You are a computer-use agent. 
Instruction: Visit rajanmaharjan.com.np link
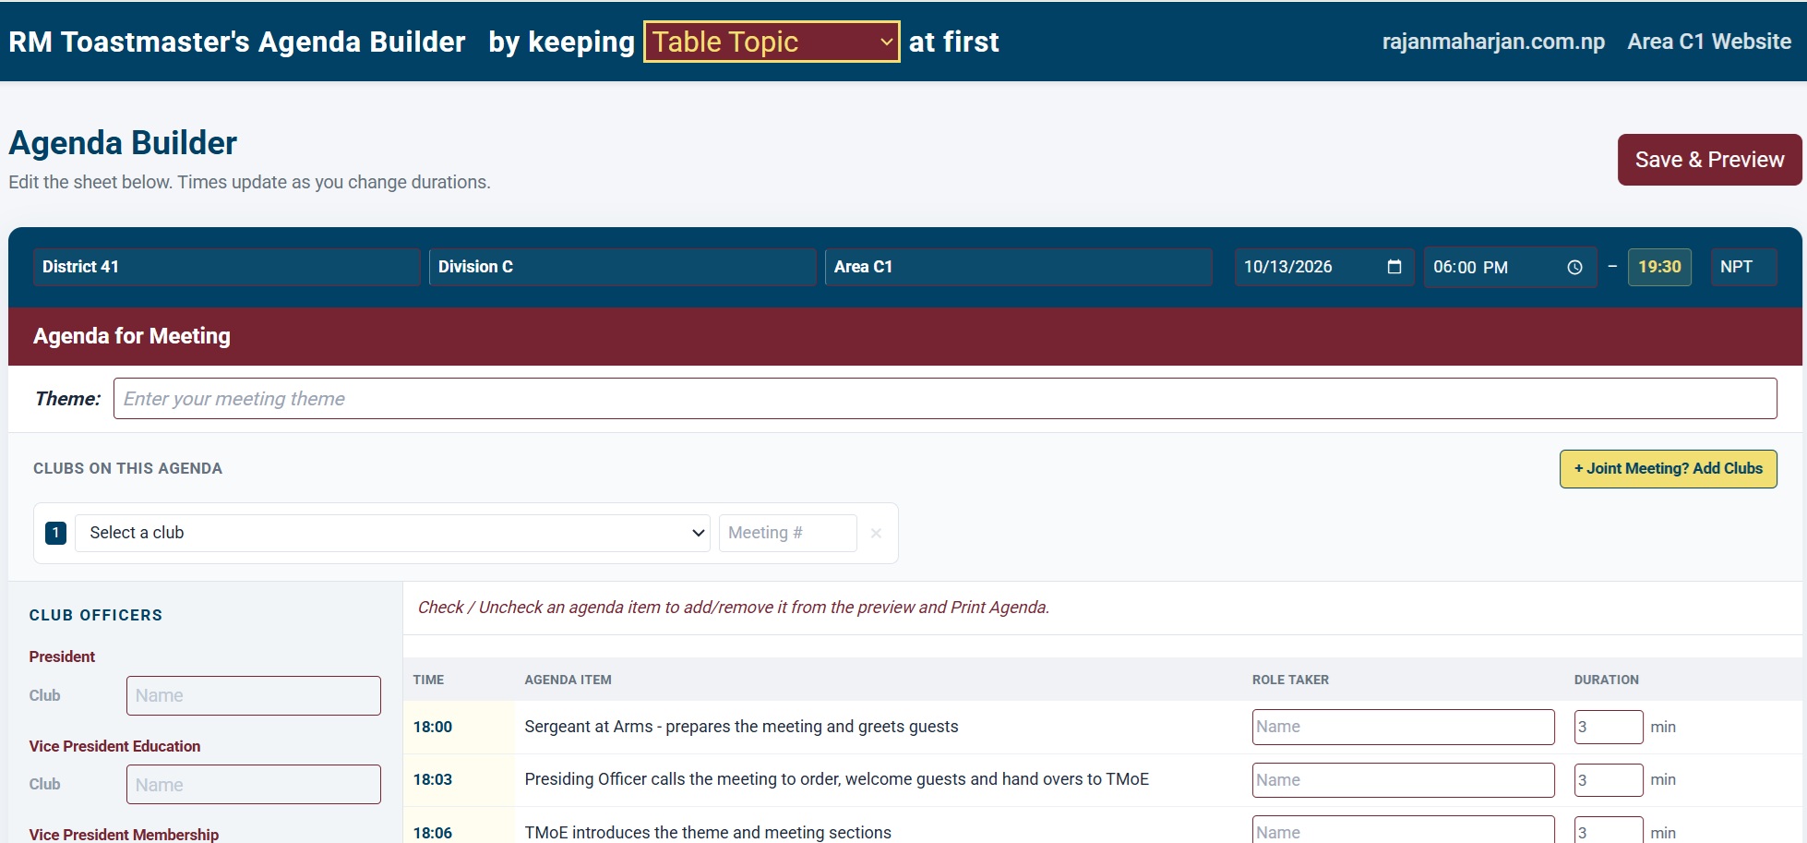pyautogui.click(x=1493, y=42)
